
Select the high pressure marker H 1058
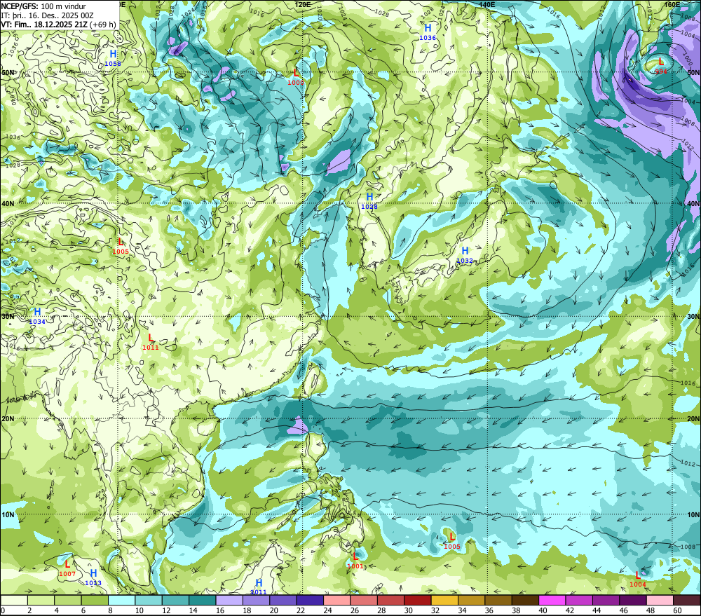tap(113, 58)
